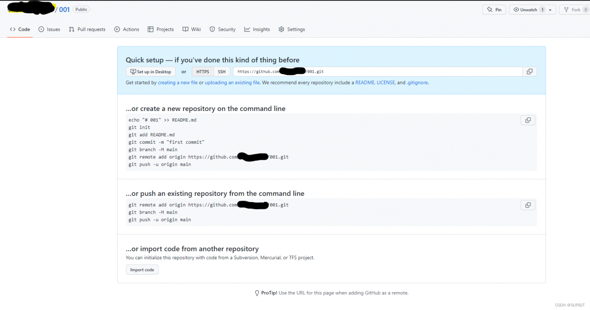Click the Pull requests branch icon

71,29
